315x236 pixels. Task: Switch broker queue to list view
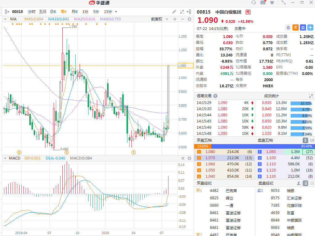(305, 183)
